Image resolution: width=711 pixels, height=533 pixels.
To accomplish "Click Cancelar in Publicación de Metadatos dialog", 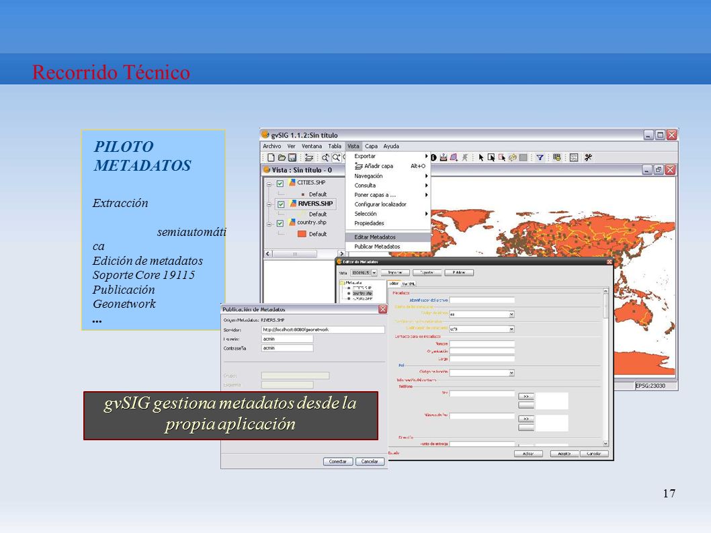I will (370, 461).
